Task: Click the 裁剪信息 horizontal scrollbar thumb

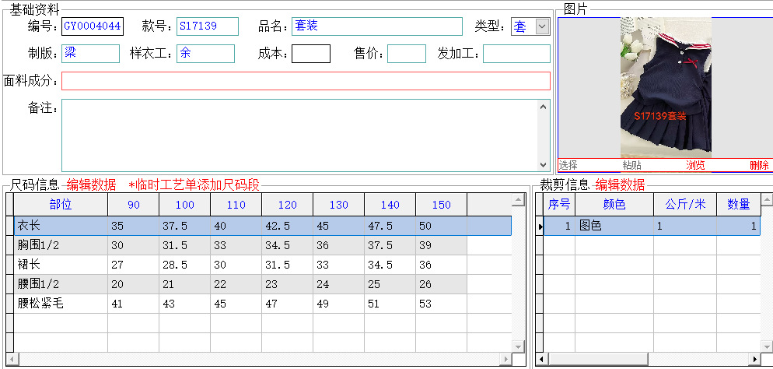Action: pos(598,359)
